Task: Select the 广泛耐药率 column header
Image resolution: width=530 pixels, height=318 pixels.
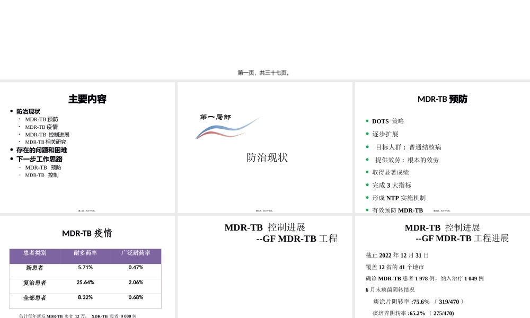Action: point(135,254)
